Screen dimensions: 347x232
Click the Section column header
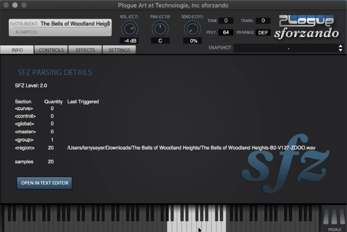point(23,102)
